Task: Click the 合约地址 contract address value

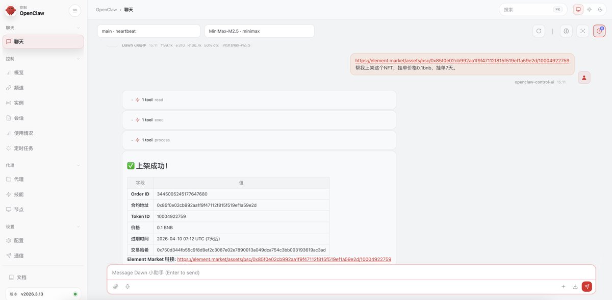Action: tap(207, 205)
